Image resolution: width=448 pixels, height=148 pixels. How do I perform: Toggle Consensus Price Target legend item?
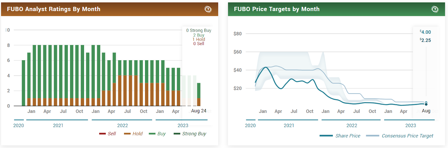pyautogui.click(x=400, y=136)
